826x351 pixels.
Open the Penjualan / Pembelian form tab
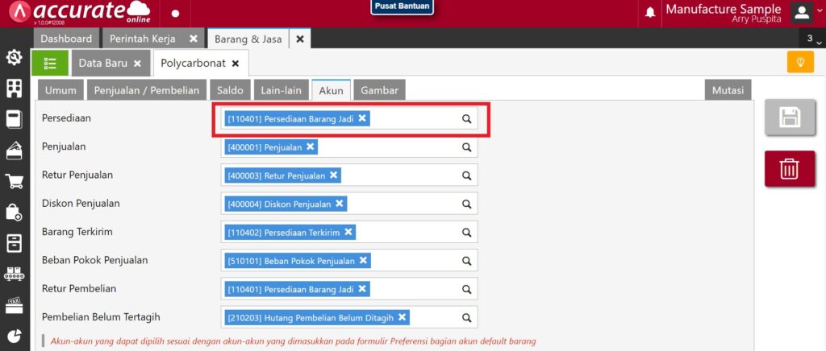pyautogui.click(x=147, y=90)
